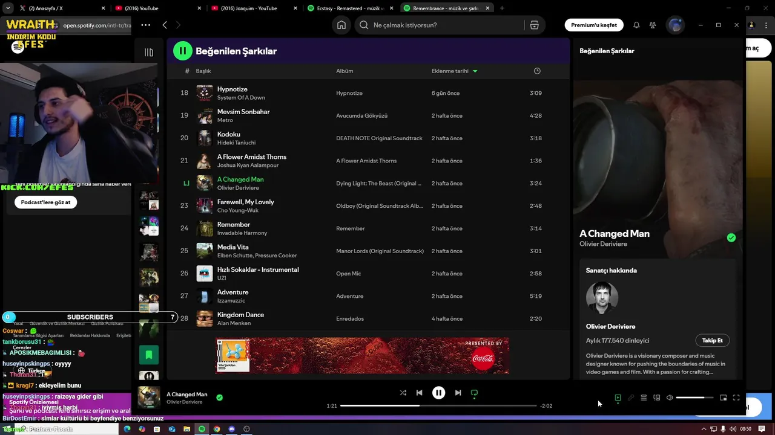Open Discord from the taskbar

click(x=231, y=429)
